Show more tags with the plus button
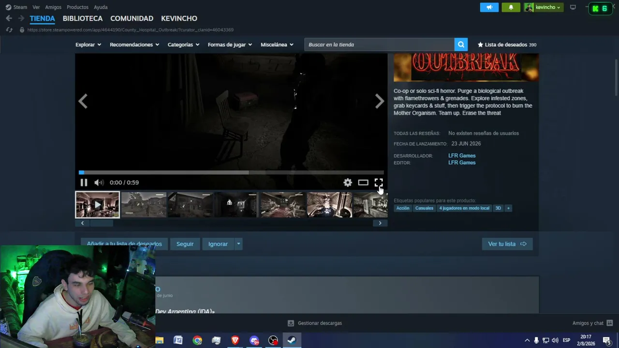This screenshot has width=619, height=348. click(x=508, y=208)
